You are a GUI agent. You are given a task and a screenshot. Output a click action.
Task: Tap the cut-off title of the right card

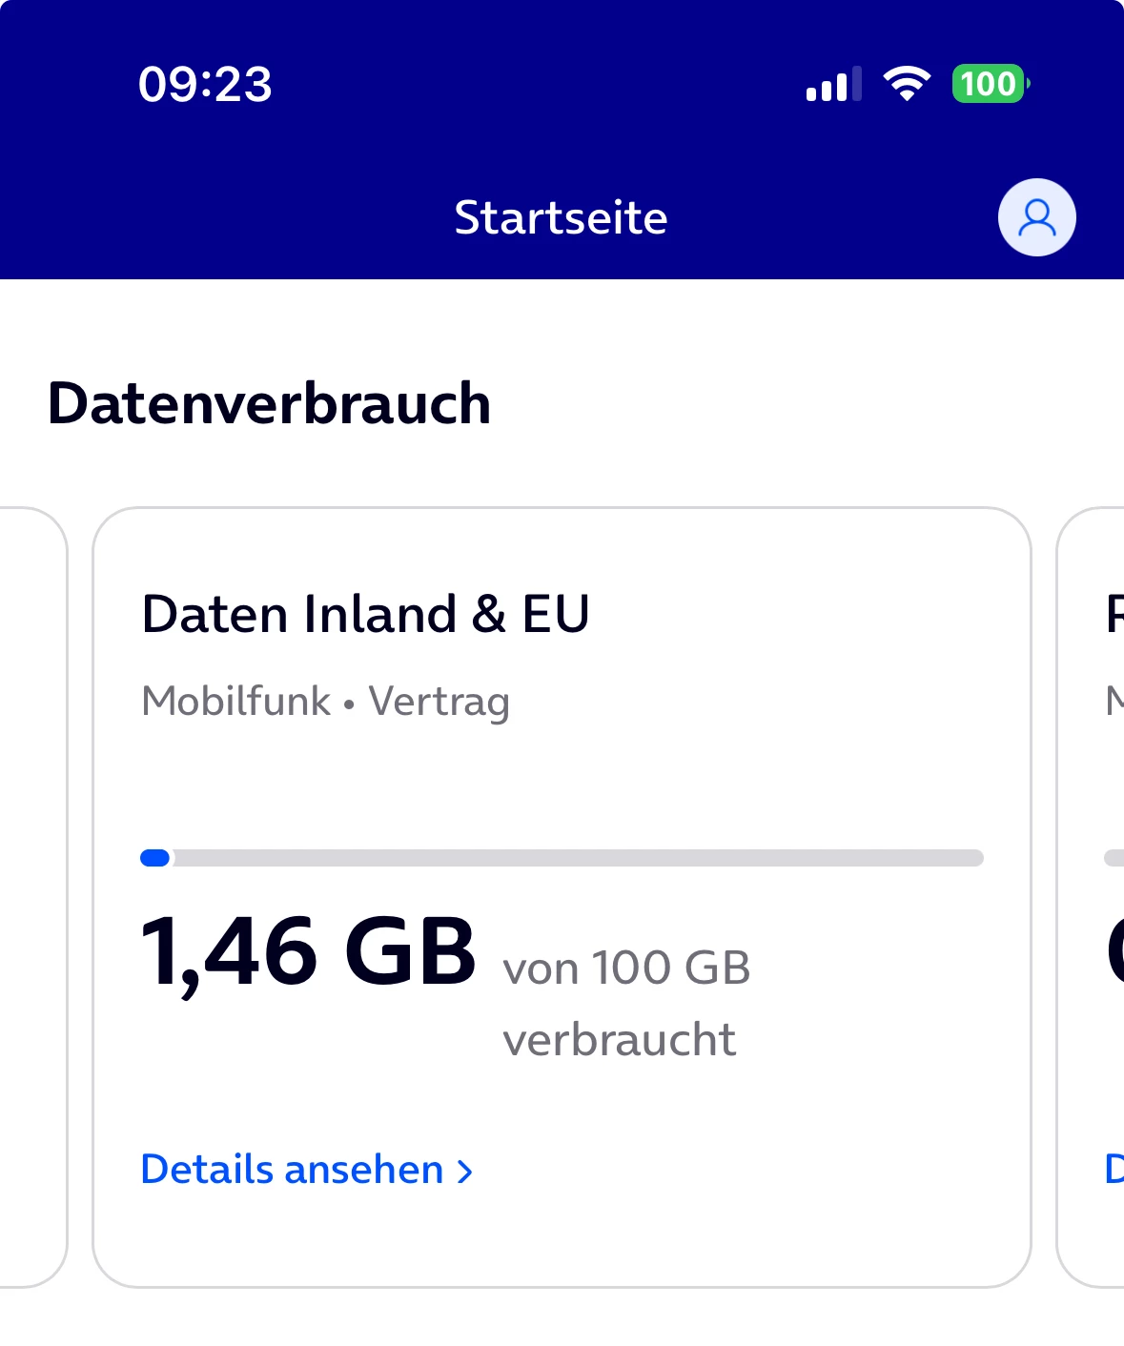pyautogui.click(x=1114, y=614)
